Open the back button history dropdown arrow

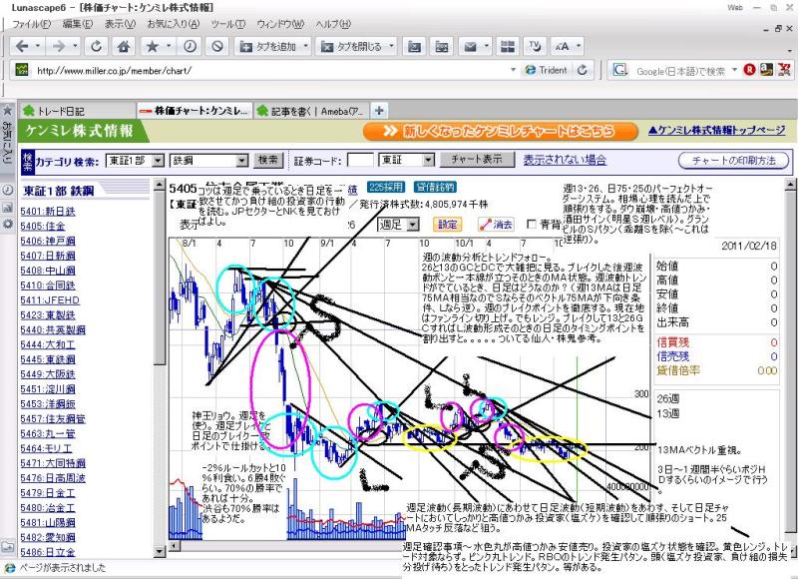38,46
